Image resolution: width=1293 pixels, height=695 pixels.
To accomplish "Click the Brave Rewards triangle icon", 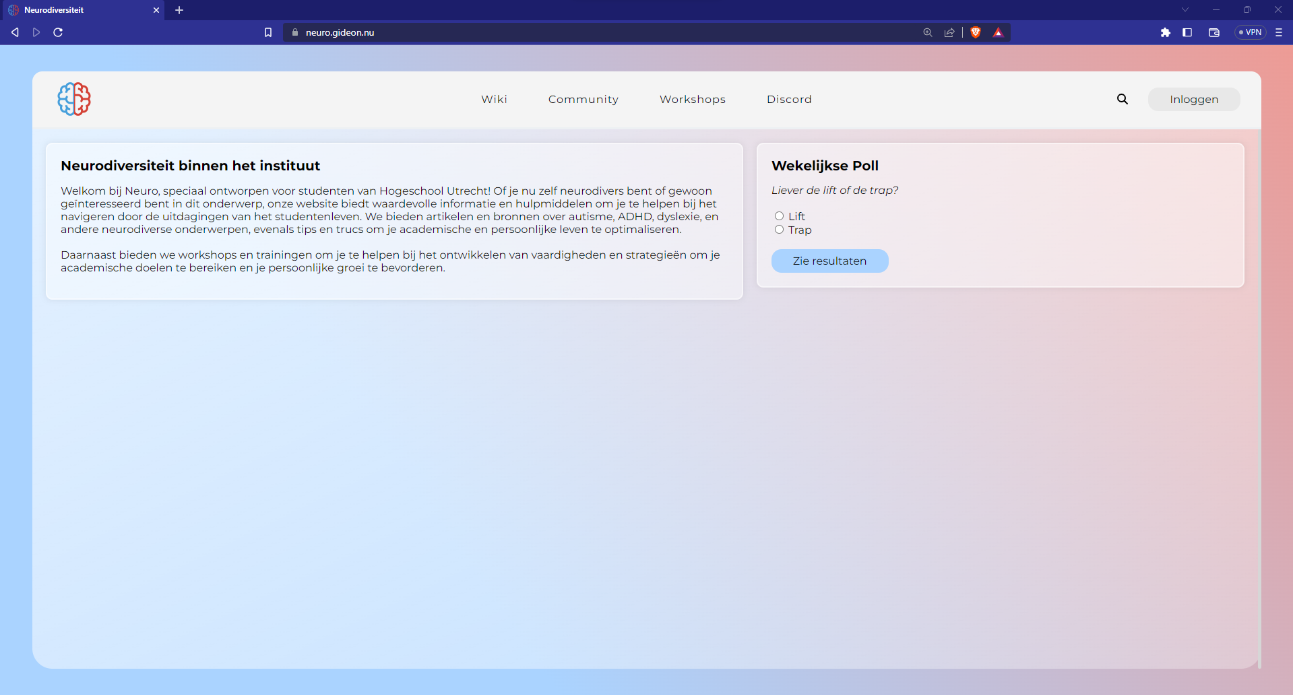I will [x=998, y=32].
